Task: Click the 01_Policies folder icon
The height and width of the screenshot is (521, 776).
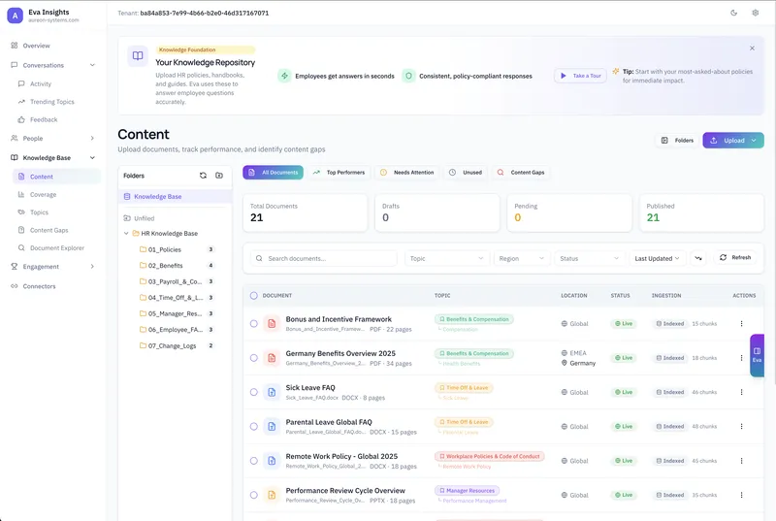Action: pos(143,249)
